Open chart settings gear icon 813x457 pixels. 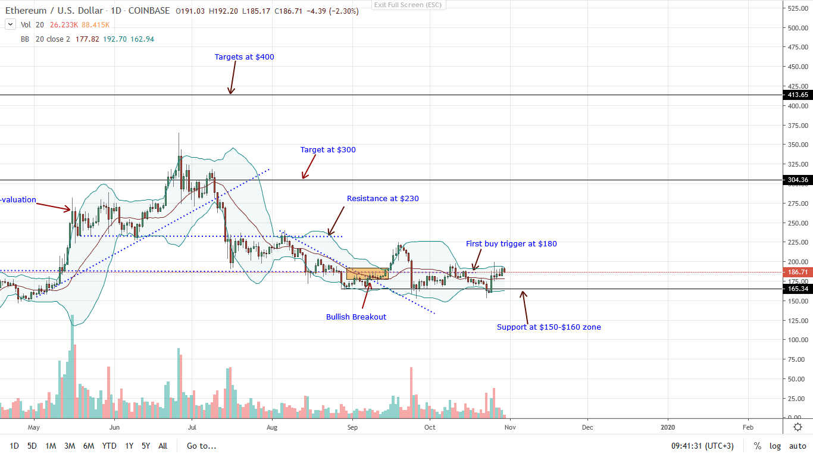coord(798,428)
